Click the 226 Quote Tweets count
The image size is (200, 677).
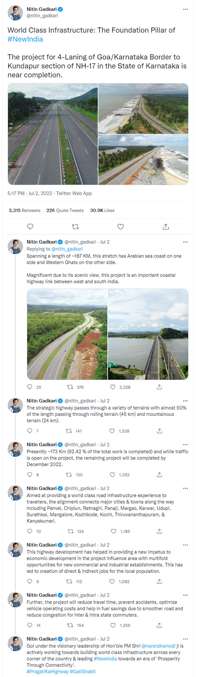click(x=65, y=210)
